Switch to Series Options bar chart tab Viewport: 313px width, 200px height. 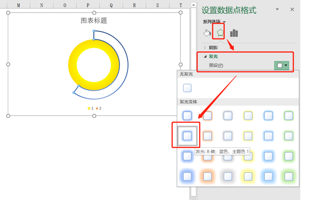[x=234, y=33]
